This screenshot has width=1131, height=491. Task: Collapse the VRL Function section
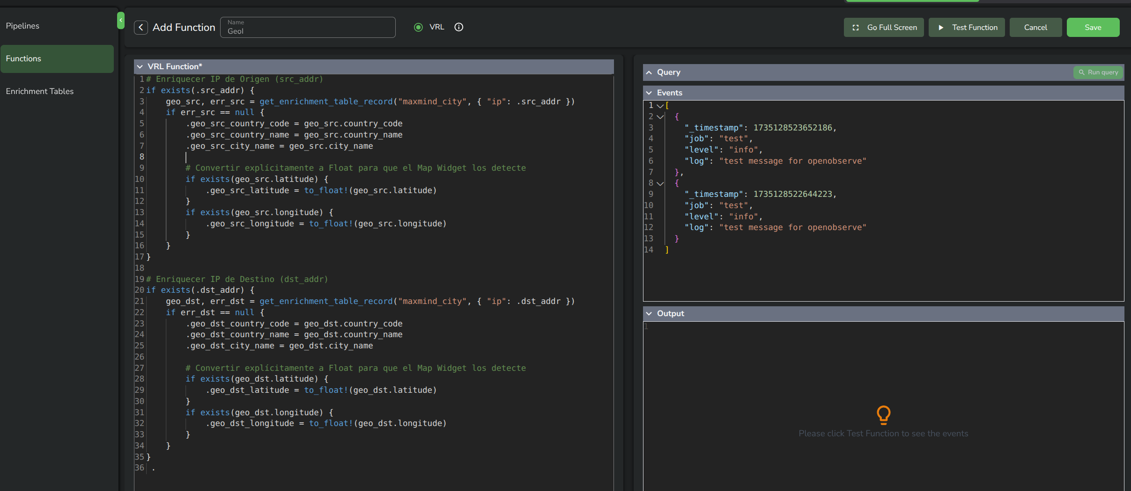(140, 66)
